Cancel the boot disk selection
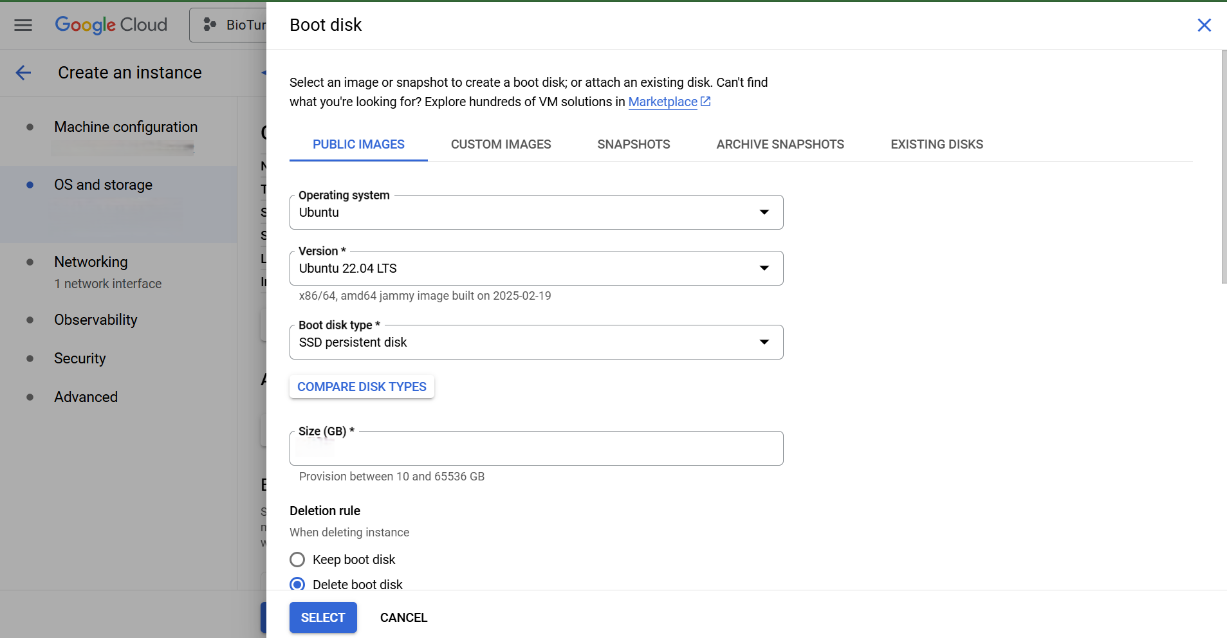1227x638 pixels. pyautogui.click(x=403, y=617)
